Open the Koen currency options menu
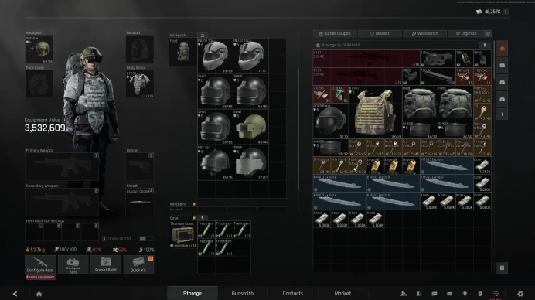 click(x=506, y=12)
